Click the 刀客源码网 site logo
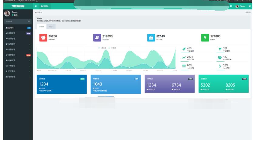This screenshot has width=255, height=145. tap(16, 6)
